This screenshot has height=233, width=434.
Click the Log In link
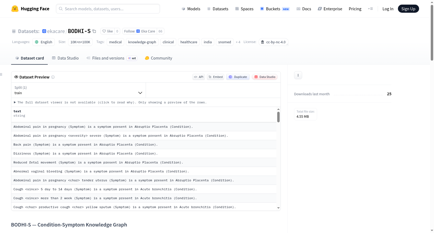pos(388,9)
